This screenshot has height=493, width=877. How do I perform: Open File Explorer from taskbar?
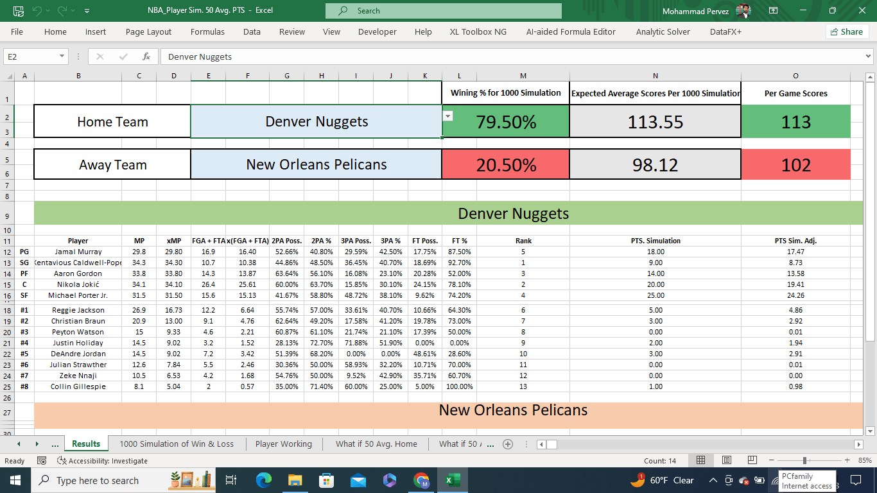coord(295,480)
